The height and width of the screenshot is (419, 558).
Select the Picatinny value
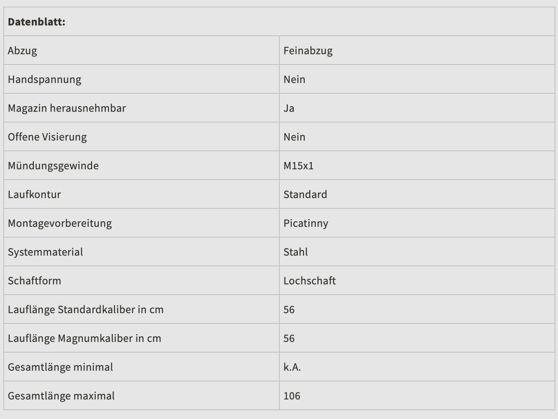click(306, 223)
